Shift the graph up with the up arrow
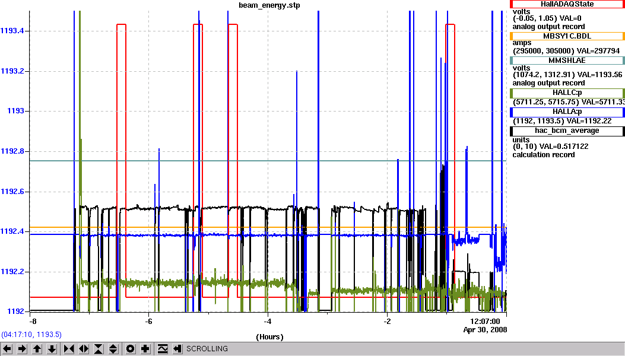The width and height of the screenshot is (625, 356). coord(37,349)
